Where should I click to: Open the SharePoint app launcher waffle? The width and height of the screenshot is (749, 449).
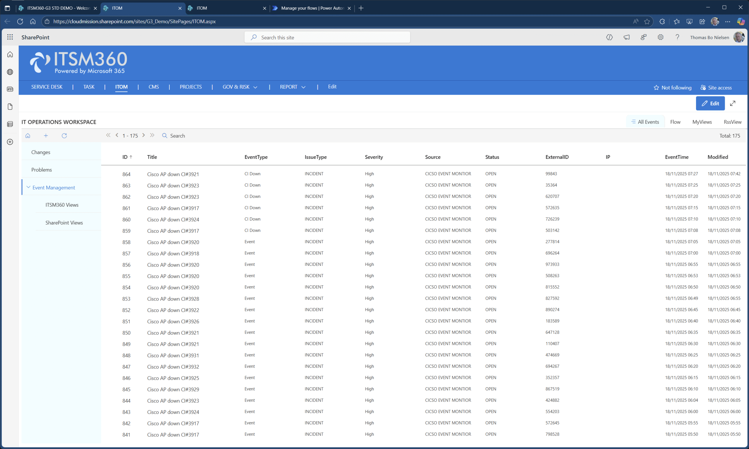coord(10,37)
